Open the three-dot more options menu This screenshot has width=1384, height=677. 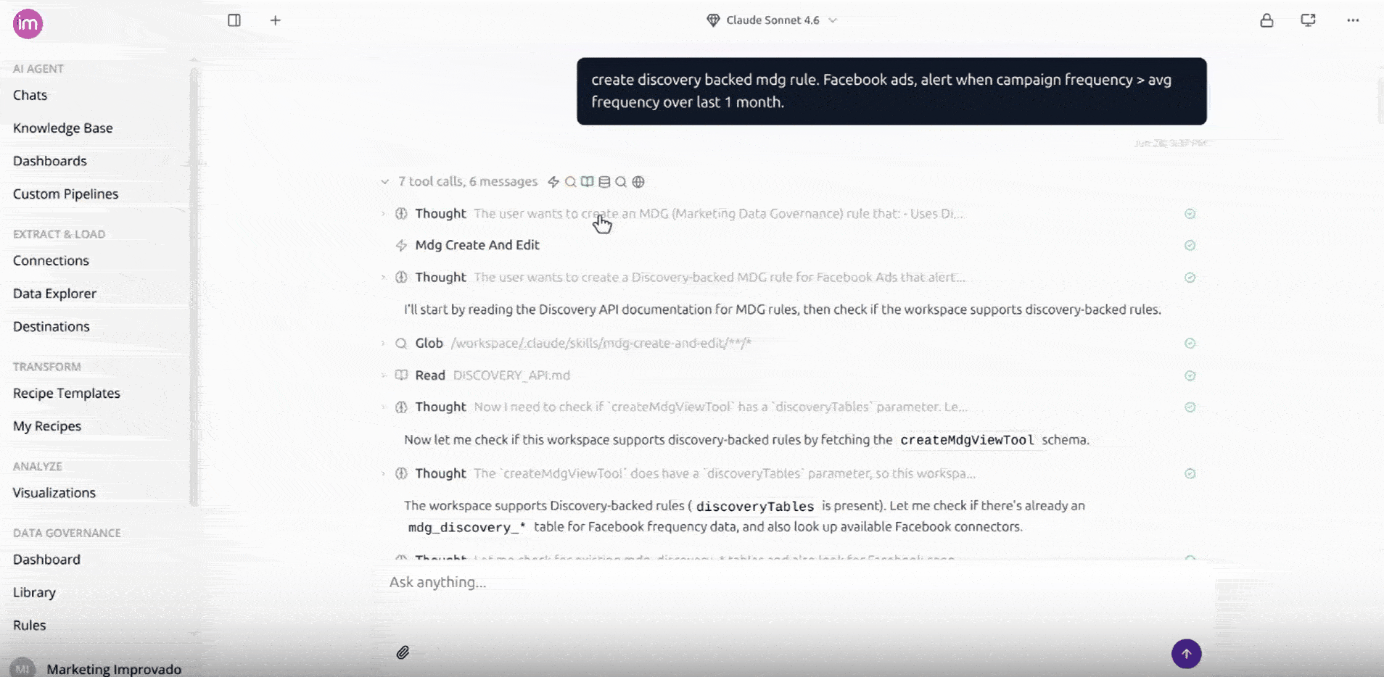coord(1353,20)
